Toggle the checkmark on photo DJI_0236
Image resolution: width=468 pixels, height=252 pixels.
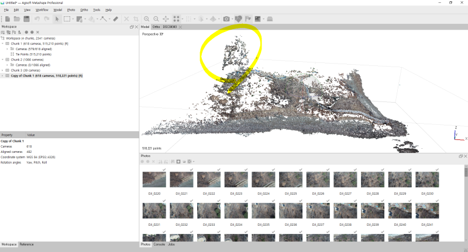coord(301,201)
